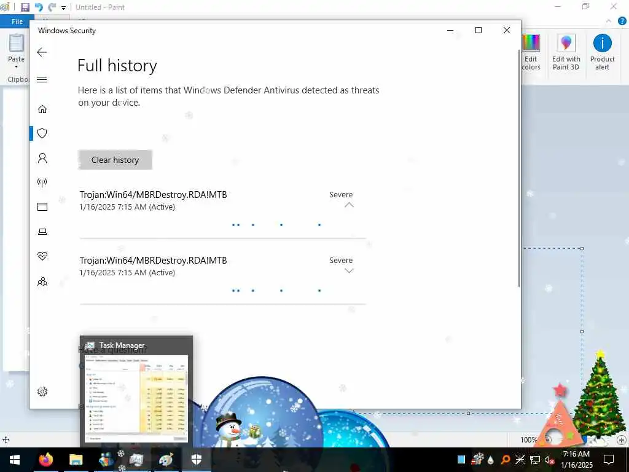The width and height of the screenshot is (629, 472).
Task: Open Device security laptop icon
Action: pyautogui.click(x=42, y=232)
